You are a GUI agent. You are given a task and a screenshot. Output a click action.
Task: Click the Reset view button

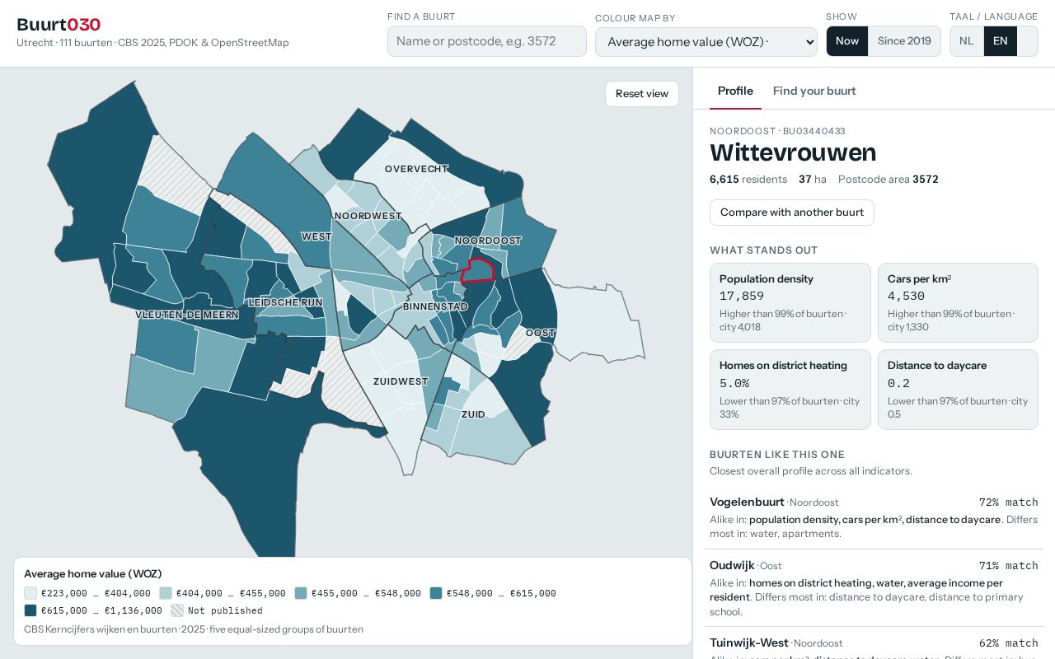[642, 94]
